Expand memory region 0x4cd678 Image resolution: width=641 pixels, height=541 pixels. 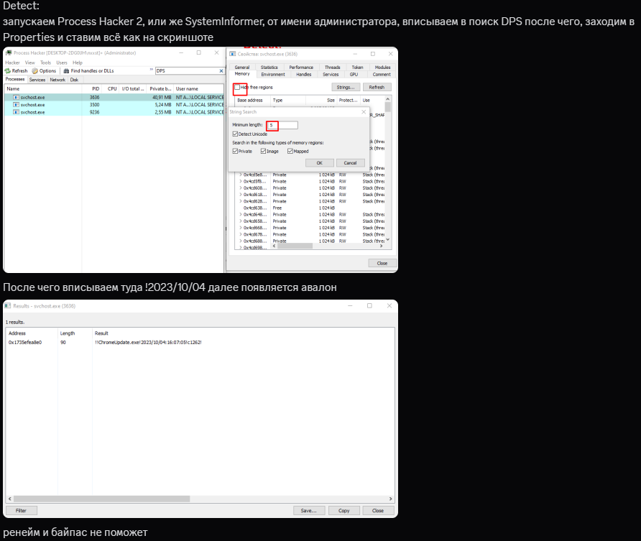click(x=240, y=234)
